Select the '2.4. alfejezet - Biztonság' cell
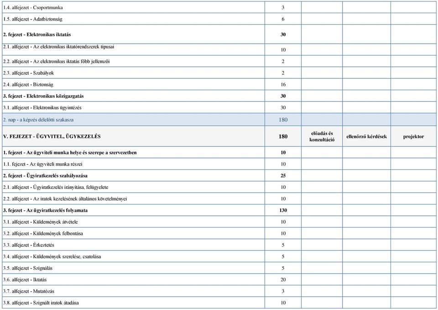Image resolution: width=438 pixels, height=310 pixels. pos(134,85)
